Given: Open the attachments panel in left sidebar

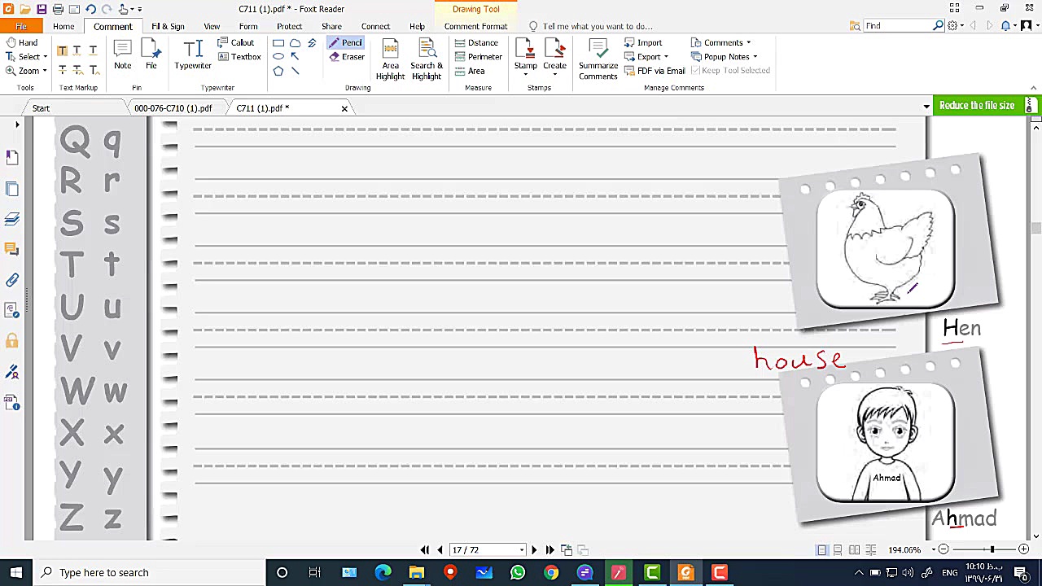Looking at the screenshot, I should pyautogui.click(x=12, y=280).
